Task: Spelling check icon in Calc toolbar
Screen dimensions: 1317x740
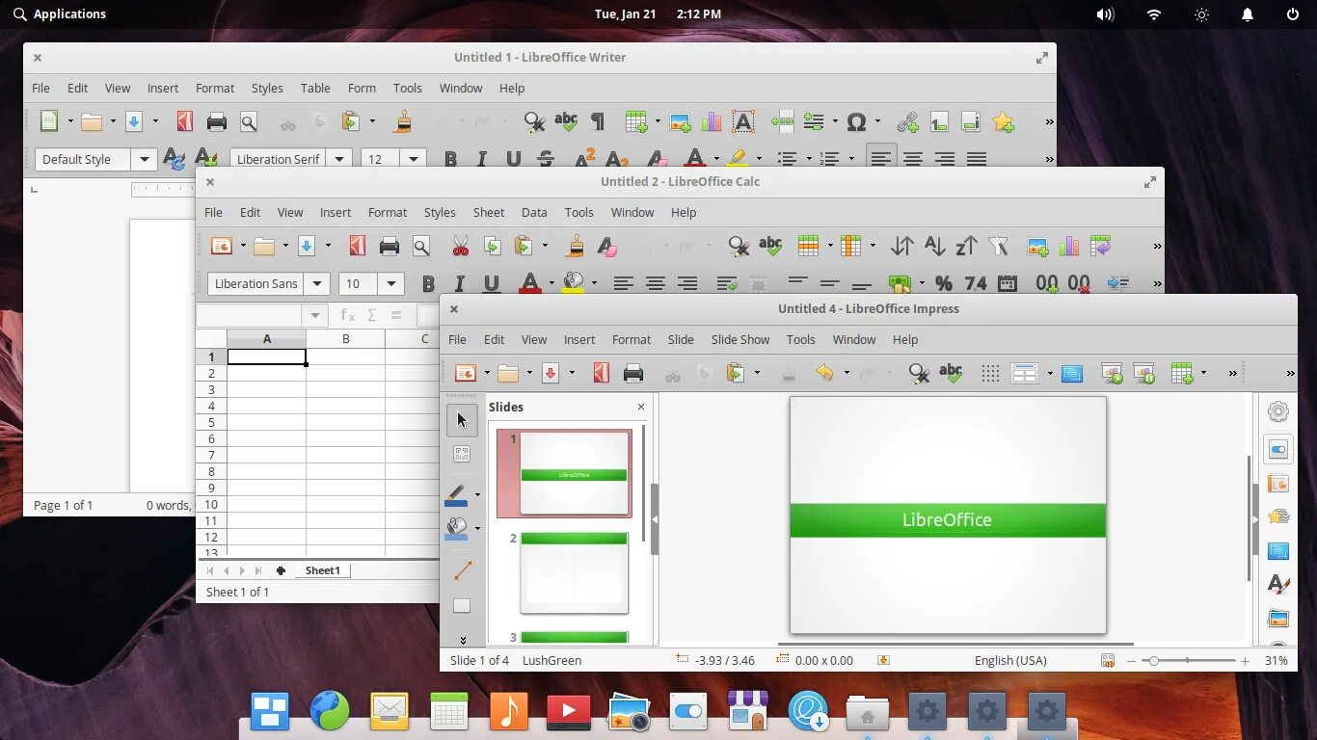Action: point(770,246)
